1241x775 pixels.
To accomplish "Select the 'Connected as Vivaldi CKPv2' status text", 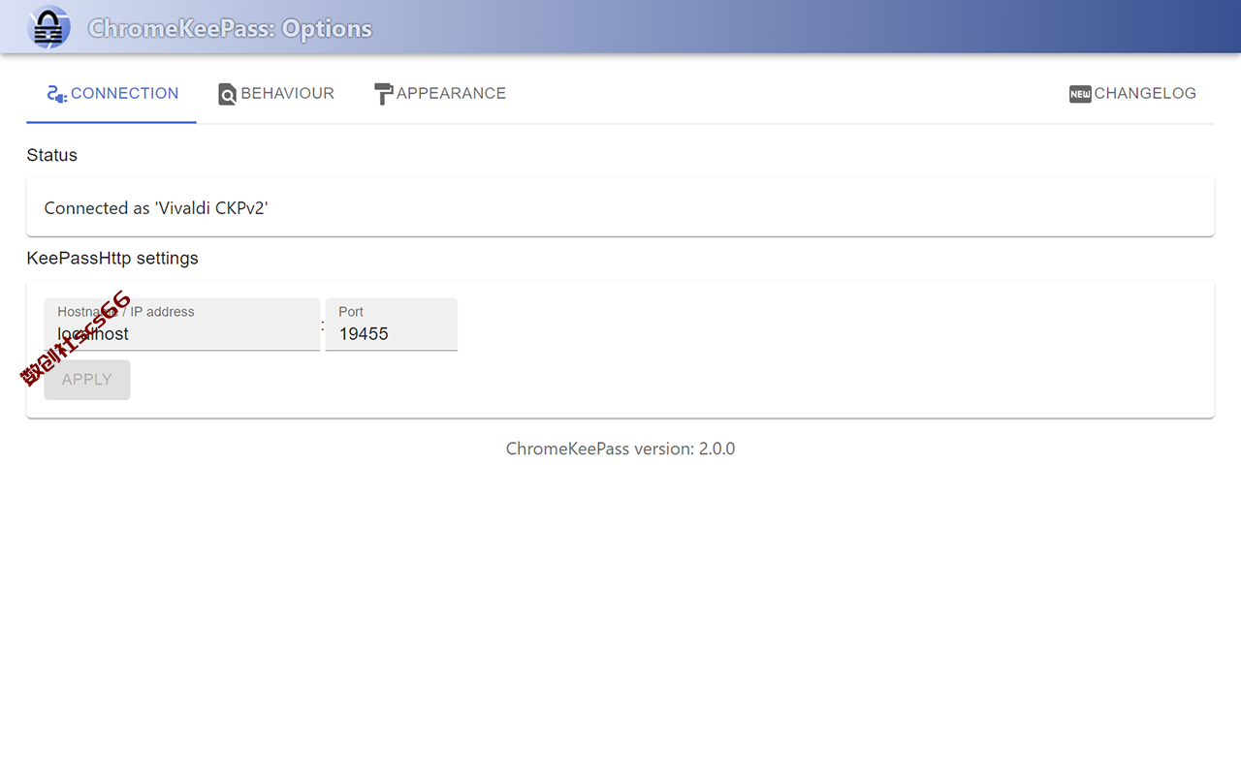I will click(156, 208).
